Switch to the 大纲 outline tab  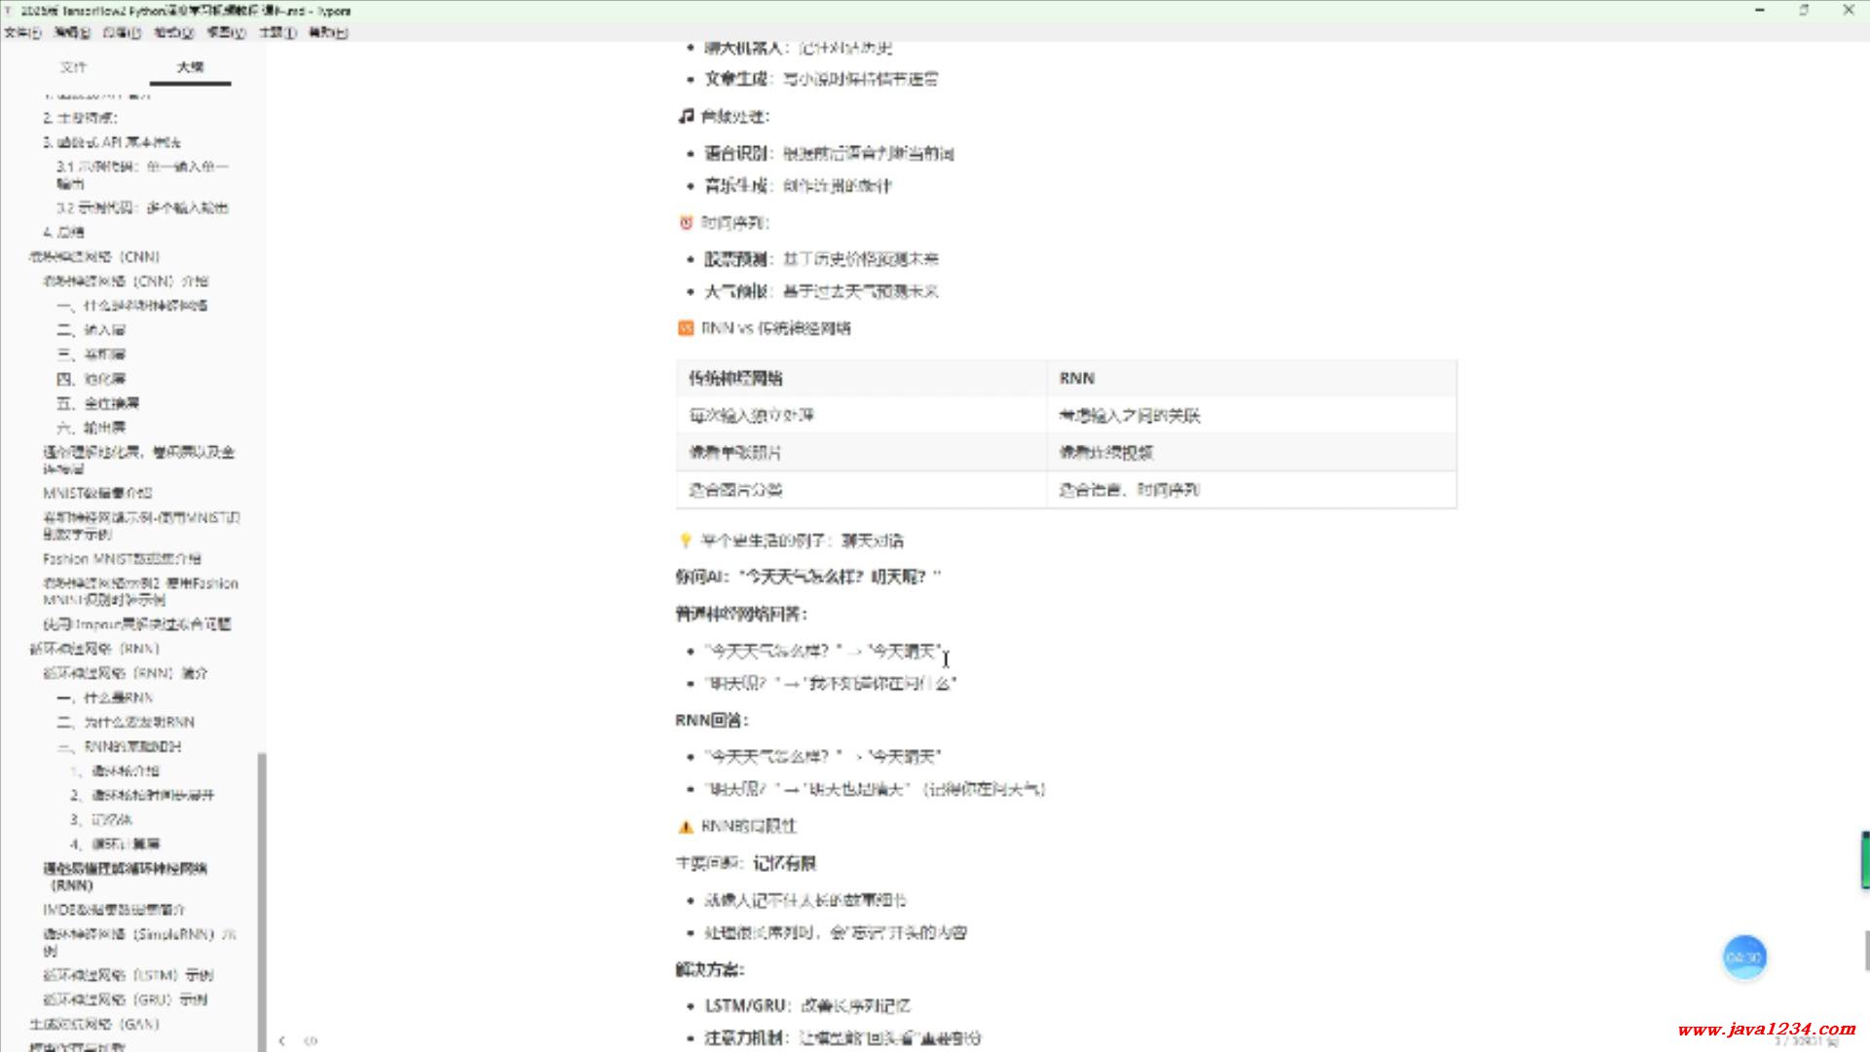point(190,67)
